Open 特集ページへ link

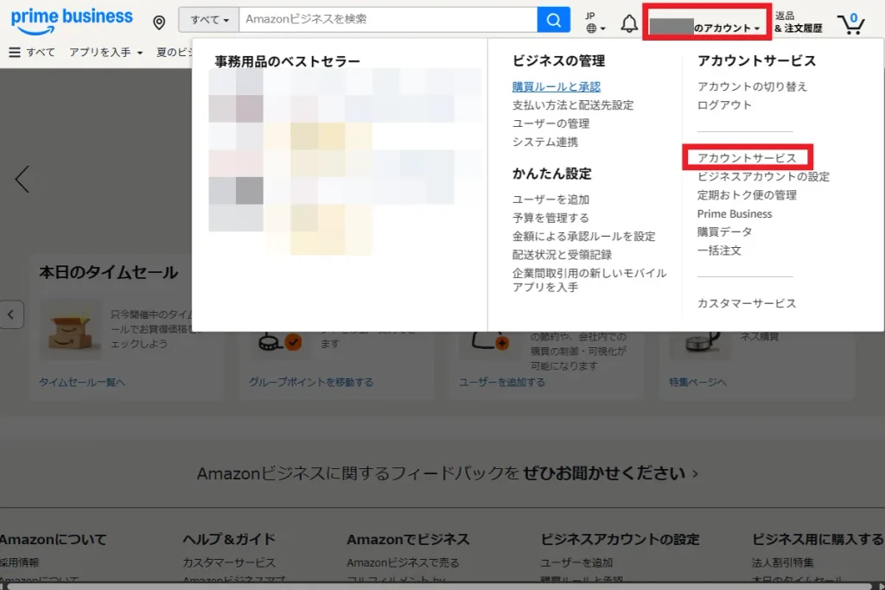697,383
